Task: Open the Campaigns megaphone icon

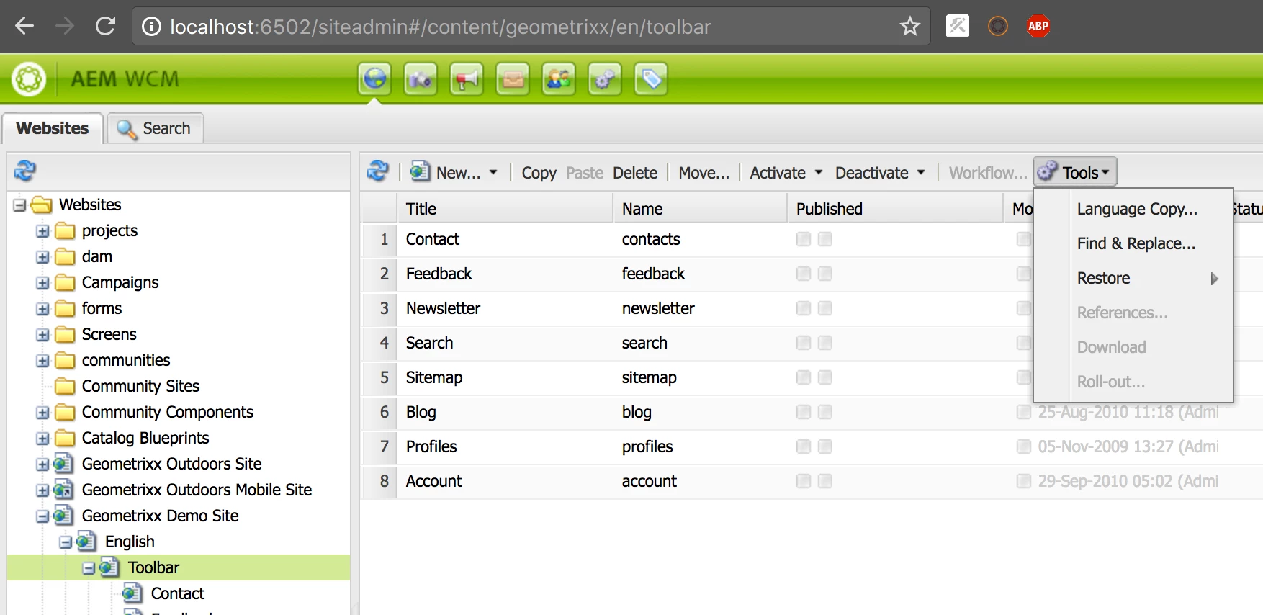Action: click(x=467, y=79)
